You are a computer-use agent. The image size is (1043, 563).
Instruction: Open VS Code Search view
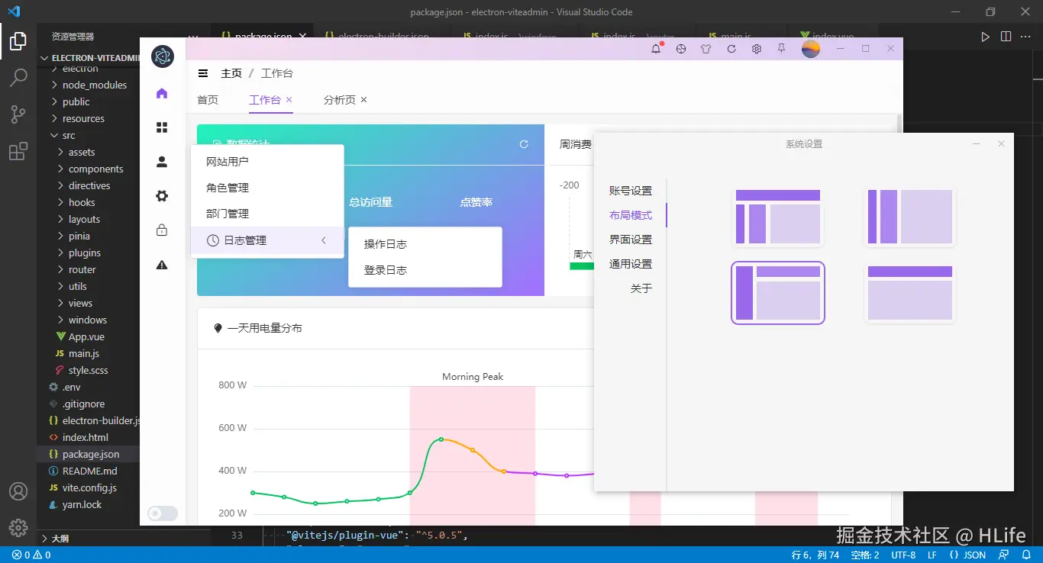click(x=18, y=78)
